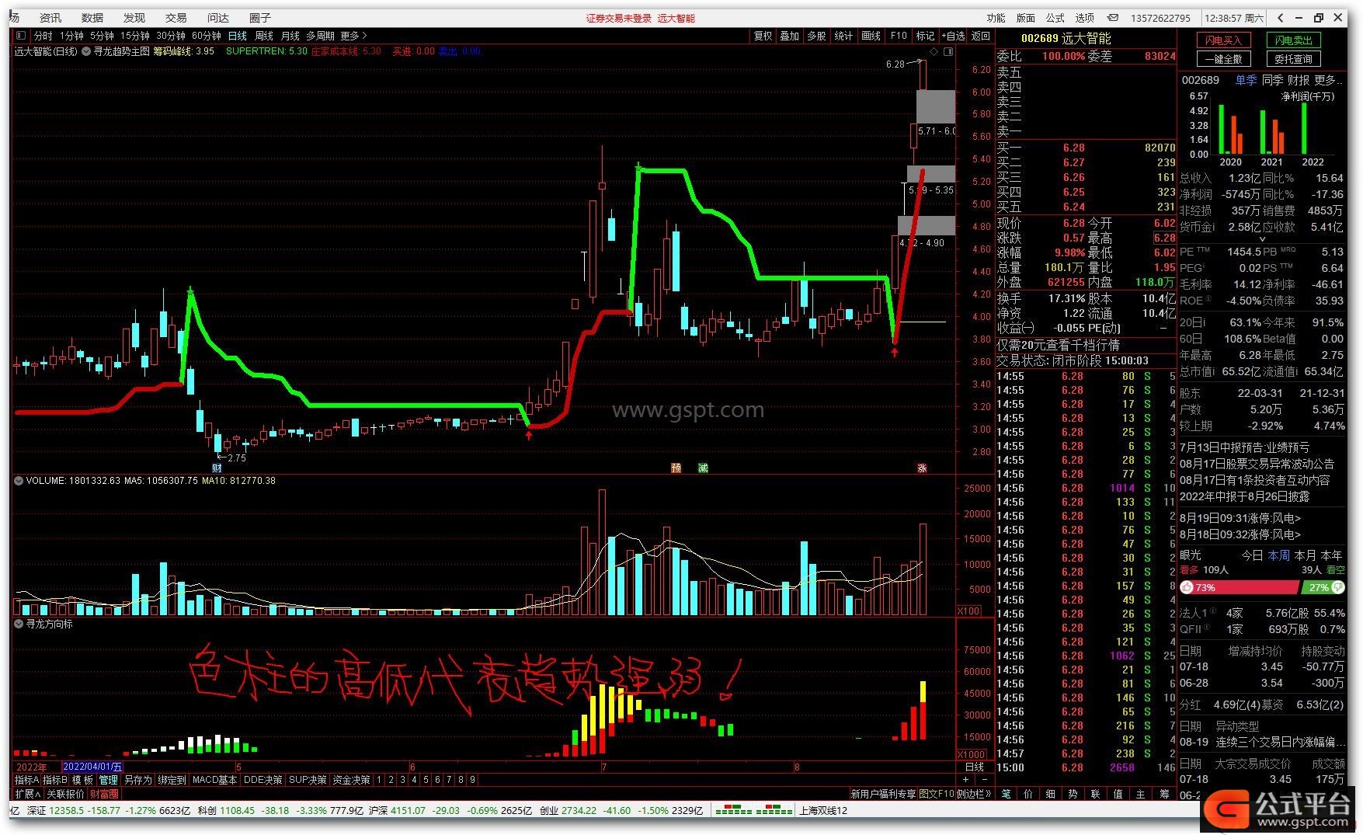Open the 寻龙方向标 indicator dropdown circle
Screen dimensions: 1363x835
(x=19, y=624)
